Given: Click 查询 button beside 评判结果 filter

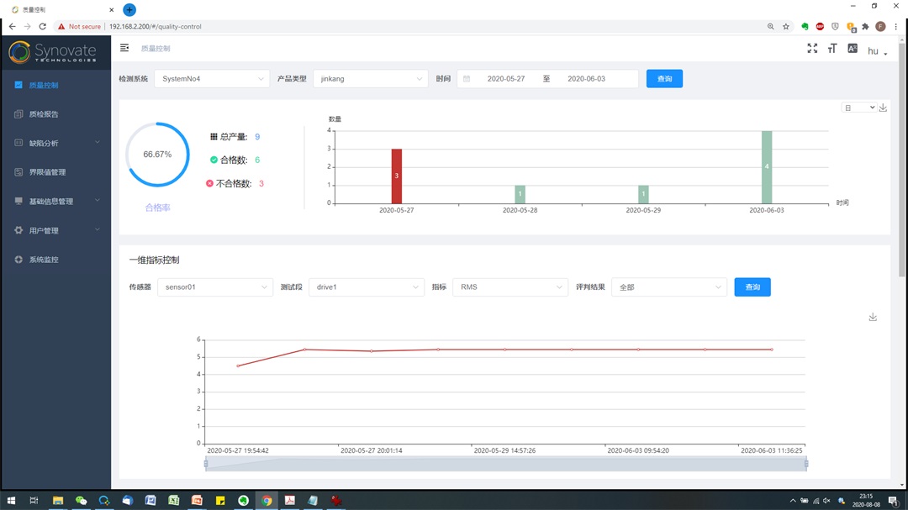Looking at the screenshot, I should (x=752, y=287).
